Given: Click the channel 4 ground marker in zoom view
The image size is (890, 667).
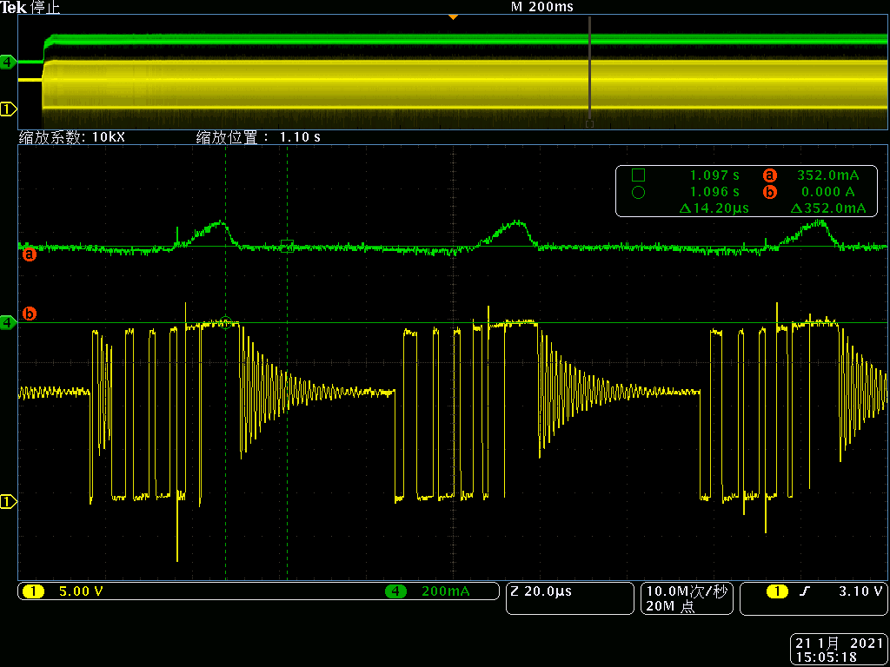Looking at the screenshot, I should click(8, 322).
